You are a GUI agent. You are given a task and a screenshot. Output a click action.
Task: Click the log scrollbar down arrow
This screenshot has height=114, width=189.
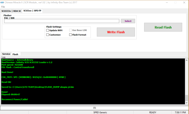pos(187,103)
